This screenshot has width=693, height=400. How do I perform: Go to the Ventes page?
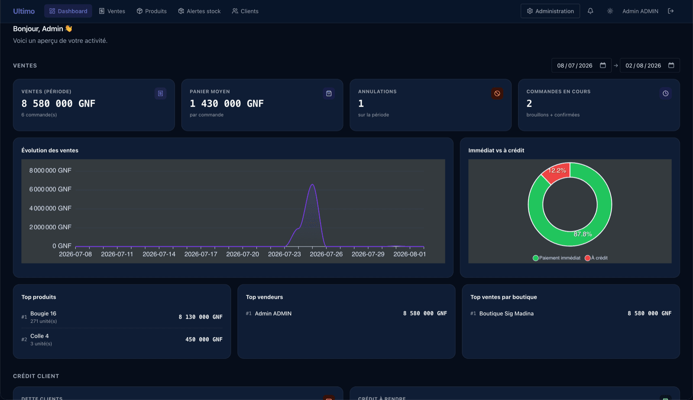(112, 11)
